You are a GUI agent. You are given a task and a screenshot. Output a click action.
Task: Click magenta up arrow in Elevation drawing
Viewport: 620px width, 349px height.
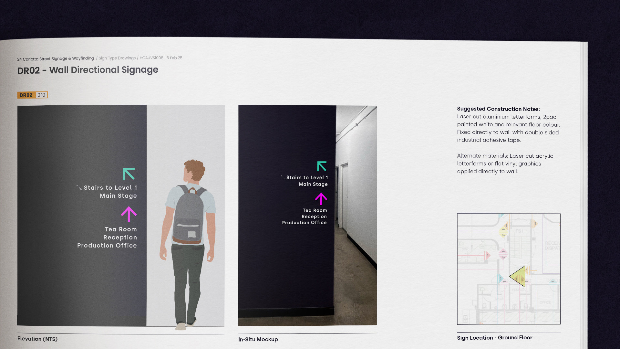[x=129, y=214]
